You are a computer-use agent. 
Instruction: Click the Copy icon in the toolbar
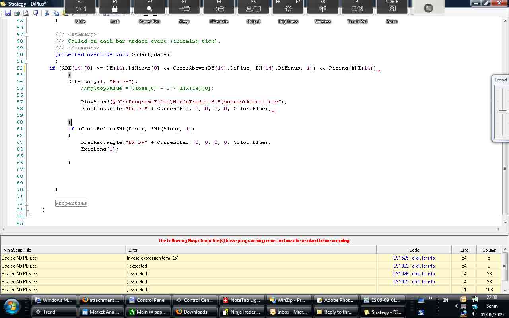tap(56, 13)
